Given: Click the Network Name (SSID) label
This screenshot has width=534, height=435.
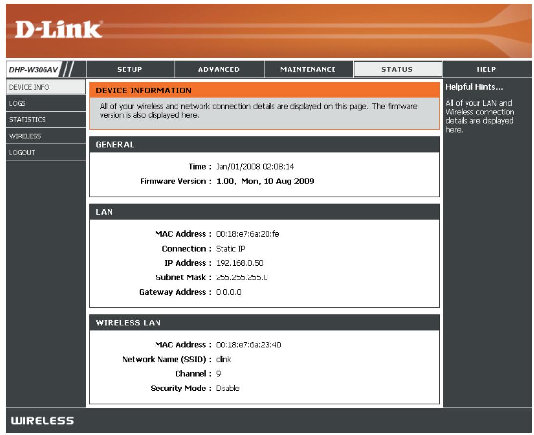Looking at the screenshot, I should tap(167, 359).
